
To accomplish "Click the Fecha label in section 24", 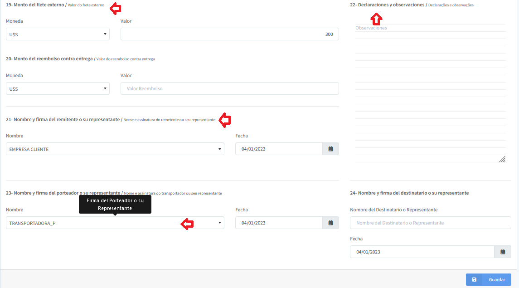I will point(356,239).
